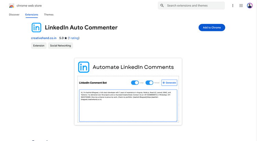This screenshot has height=141, width=257.
Task: Switch to the Discover tab
Action: point(14,15)
